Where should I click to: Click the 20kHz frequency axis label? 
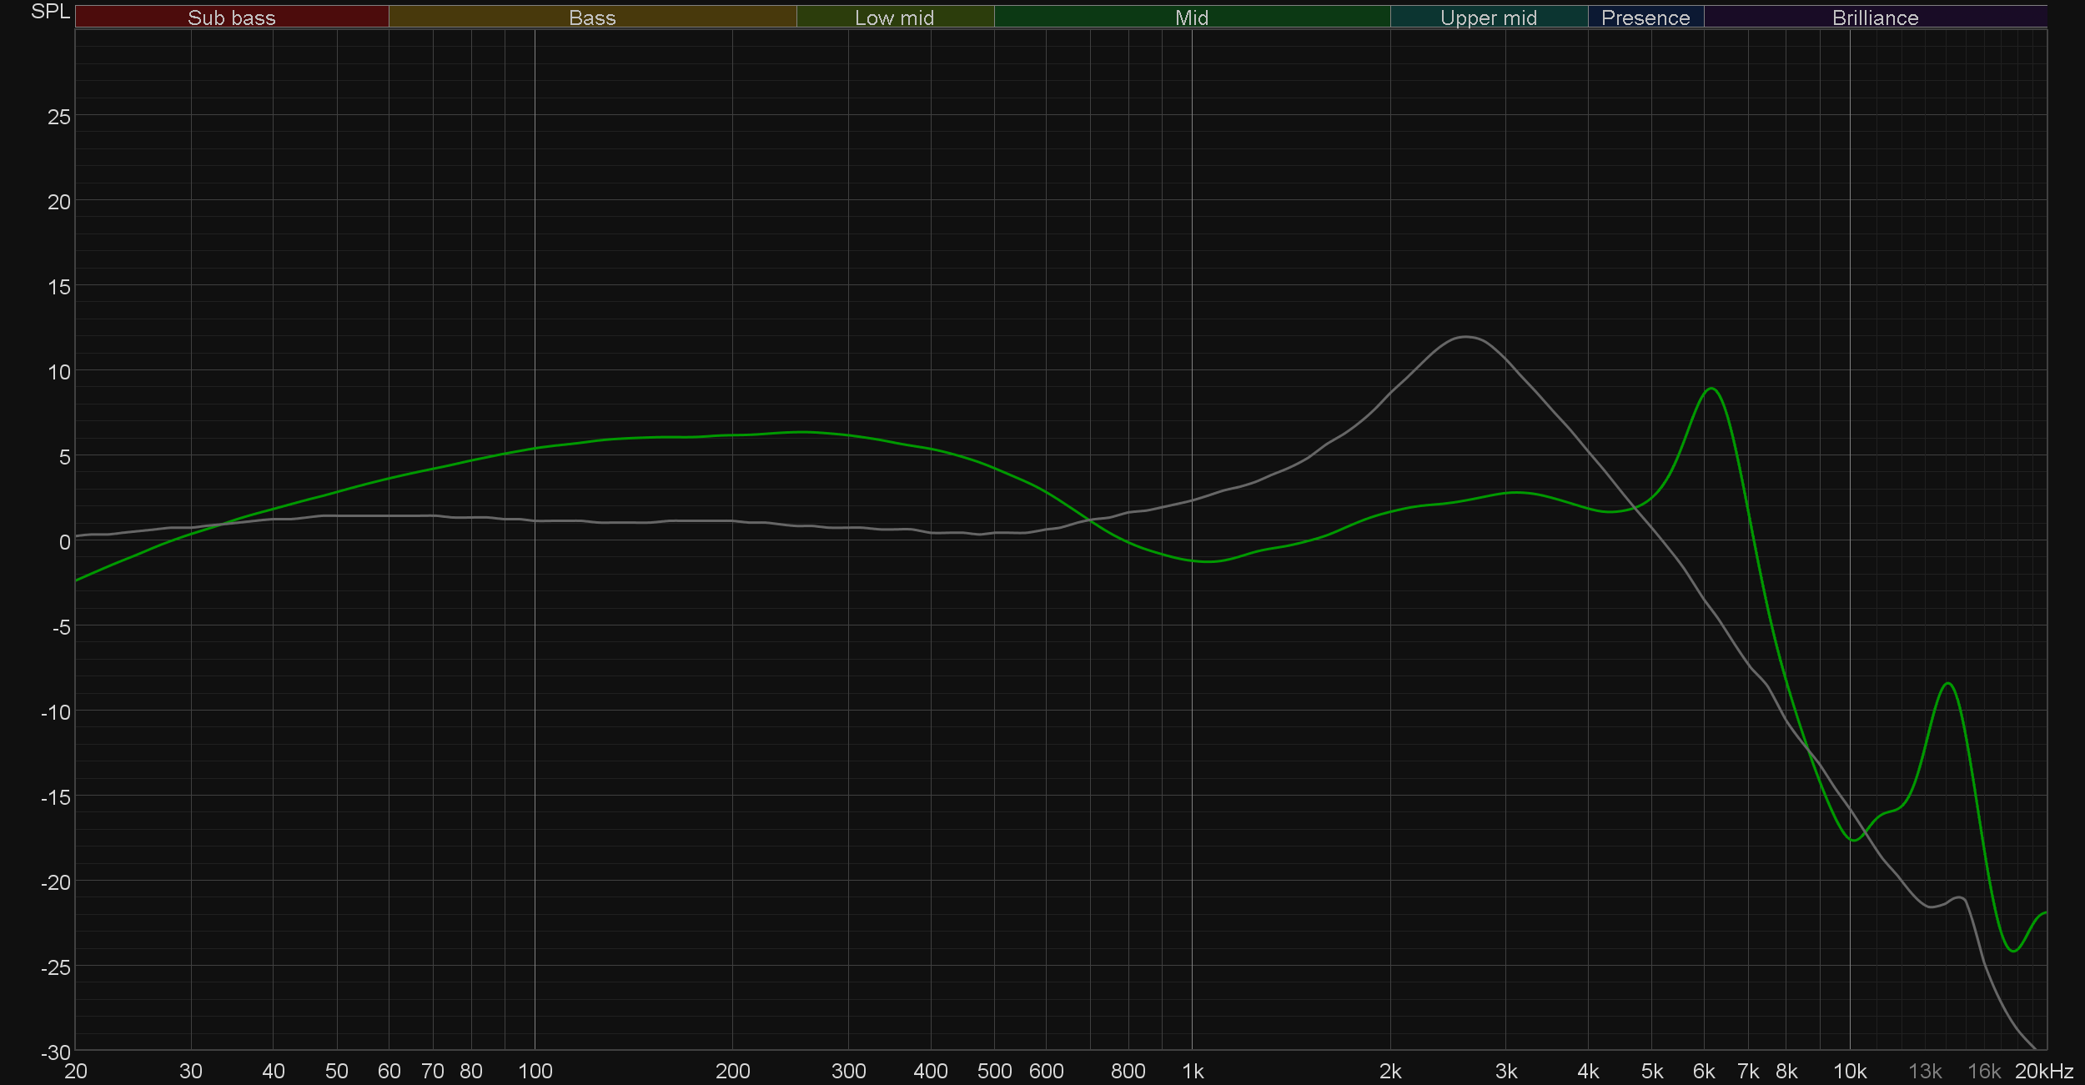2043,1072
